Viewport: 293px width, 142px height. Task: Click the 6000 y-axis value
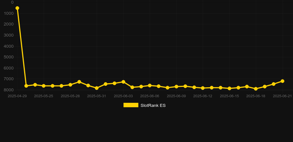[x=9, y=68]
